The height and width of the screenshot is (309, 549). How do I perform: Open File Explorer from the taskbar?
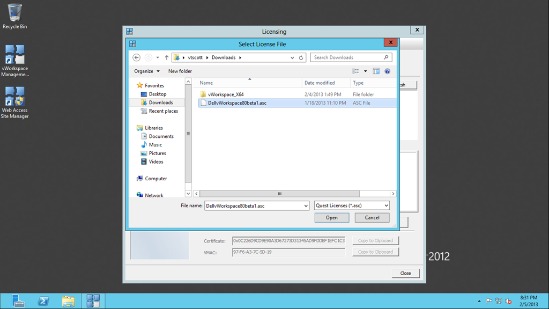tap(68, 301)
